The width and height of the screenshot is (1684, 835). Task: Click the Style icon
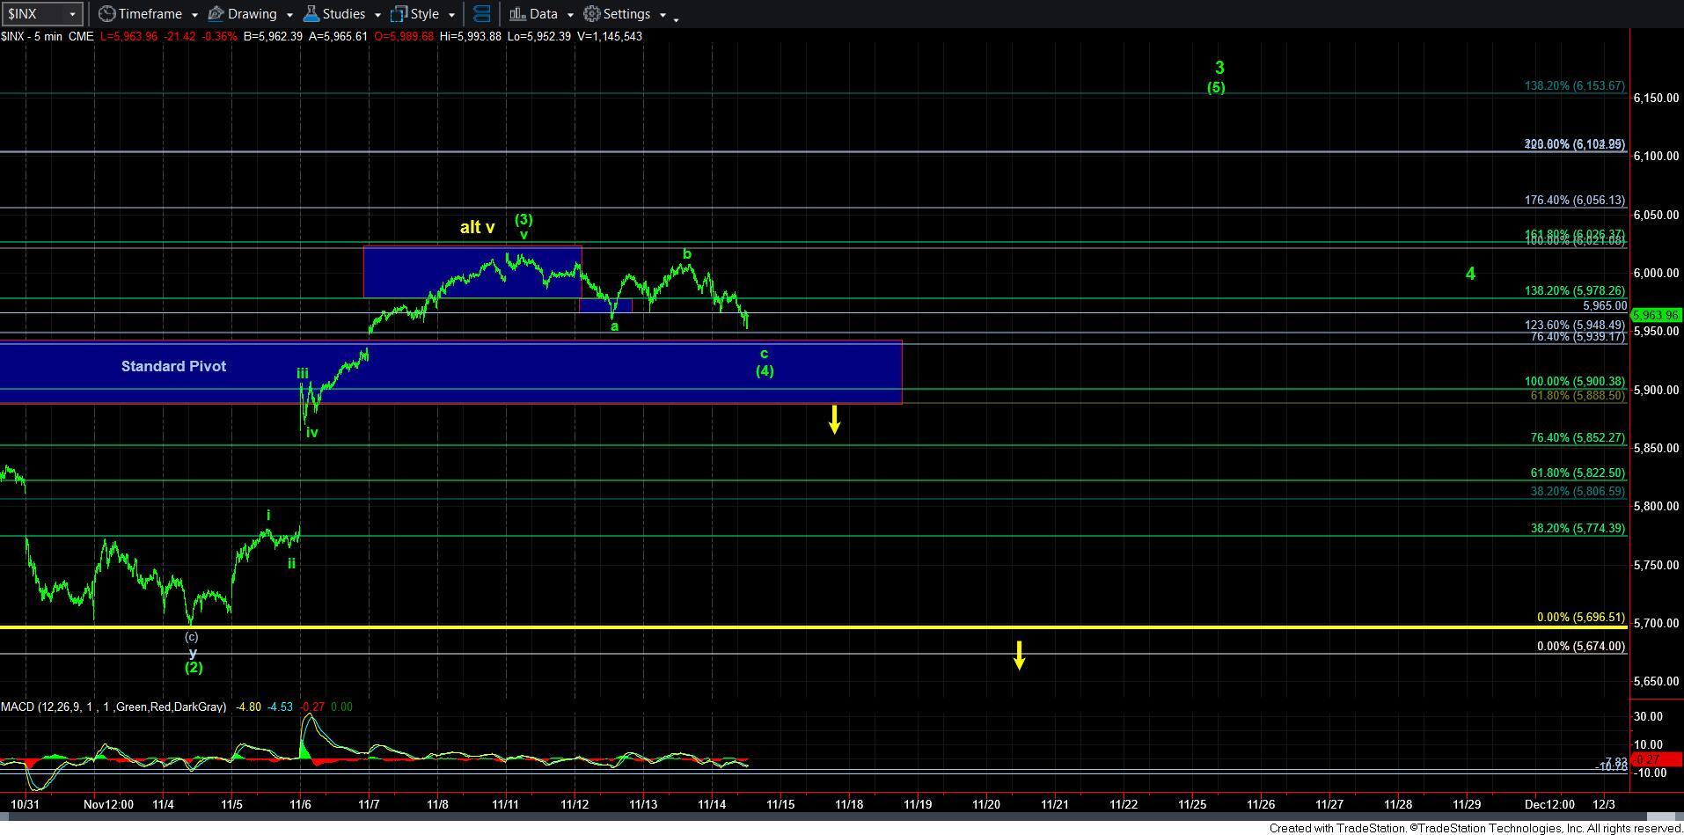399,14
